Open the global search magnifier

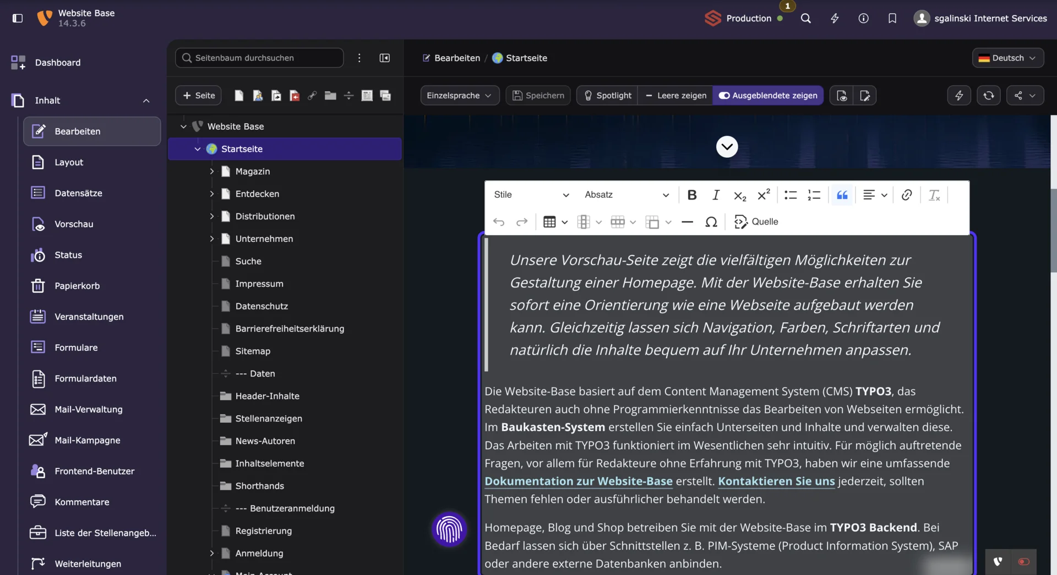coord(805,18)
